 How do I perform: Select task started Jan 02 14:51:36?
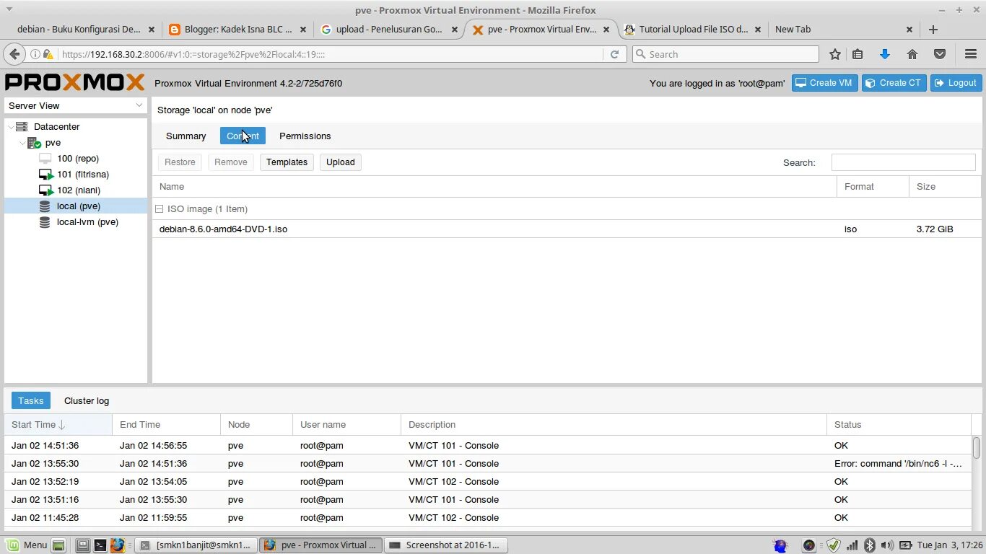coord(488,446)
